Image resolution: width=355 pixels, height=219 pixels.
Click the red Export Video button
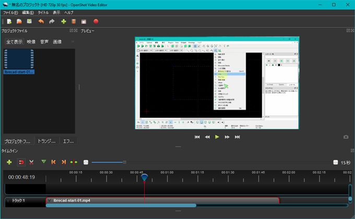pyautogui.click(x=96, y=21)
